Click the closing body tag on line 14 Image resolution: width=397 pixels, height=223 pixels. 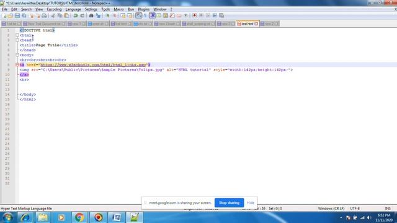pos(28,95)
